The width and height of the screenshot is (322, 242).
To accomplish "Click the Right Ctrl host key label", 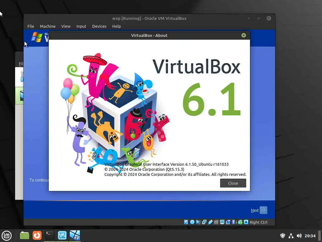I will point(258,222).
